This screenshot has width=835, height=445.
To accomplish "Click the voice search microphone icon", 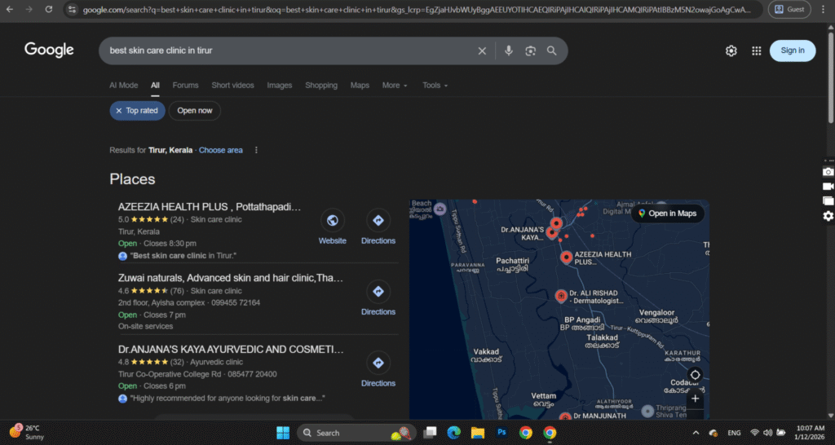I will pyautogui.click(x=509, y=51).
